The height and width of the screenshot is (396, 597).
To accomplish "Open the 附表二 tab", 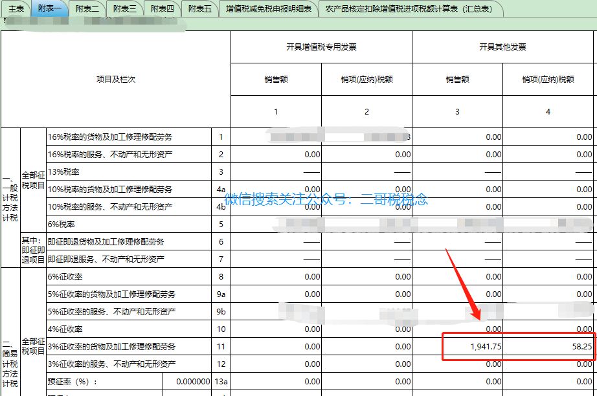I will pyautogui.click(x=87, y=8).
